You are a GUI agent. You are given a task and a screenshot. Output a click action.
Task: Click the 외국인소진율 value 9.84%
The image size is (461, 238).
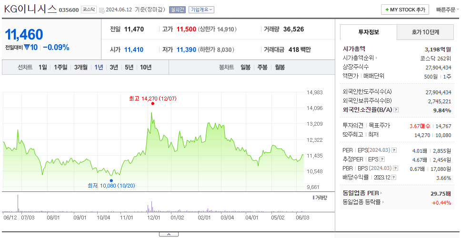[x=443, y=110]
